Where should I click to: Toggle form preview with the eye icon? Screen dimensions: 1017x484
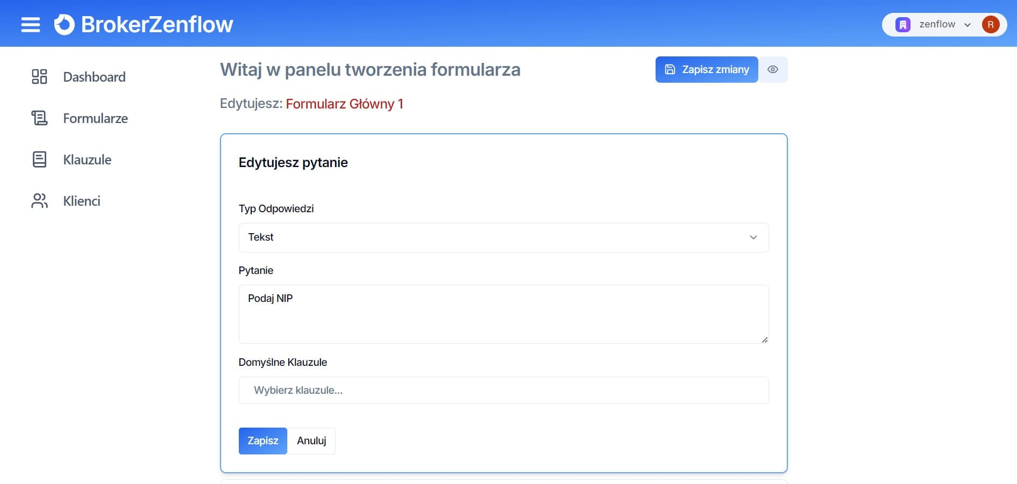(x=773, y=70)
